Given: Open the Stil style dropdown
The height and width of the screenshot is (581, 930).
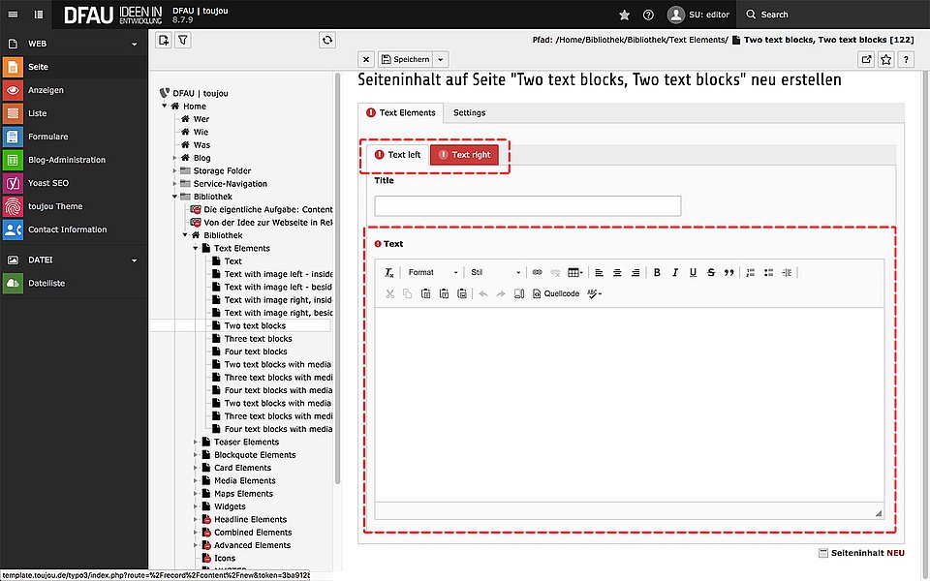Looking at the screenshot, I should point(495,273).
